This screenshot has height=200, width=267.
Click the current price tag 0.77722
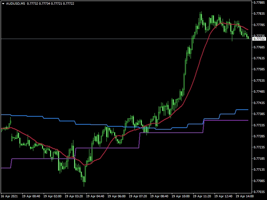tap(259, 38)
